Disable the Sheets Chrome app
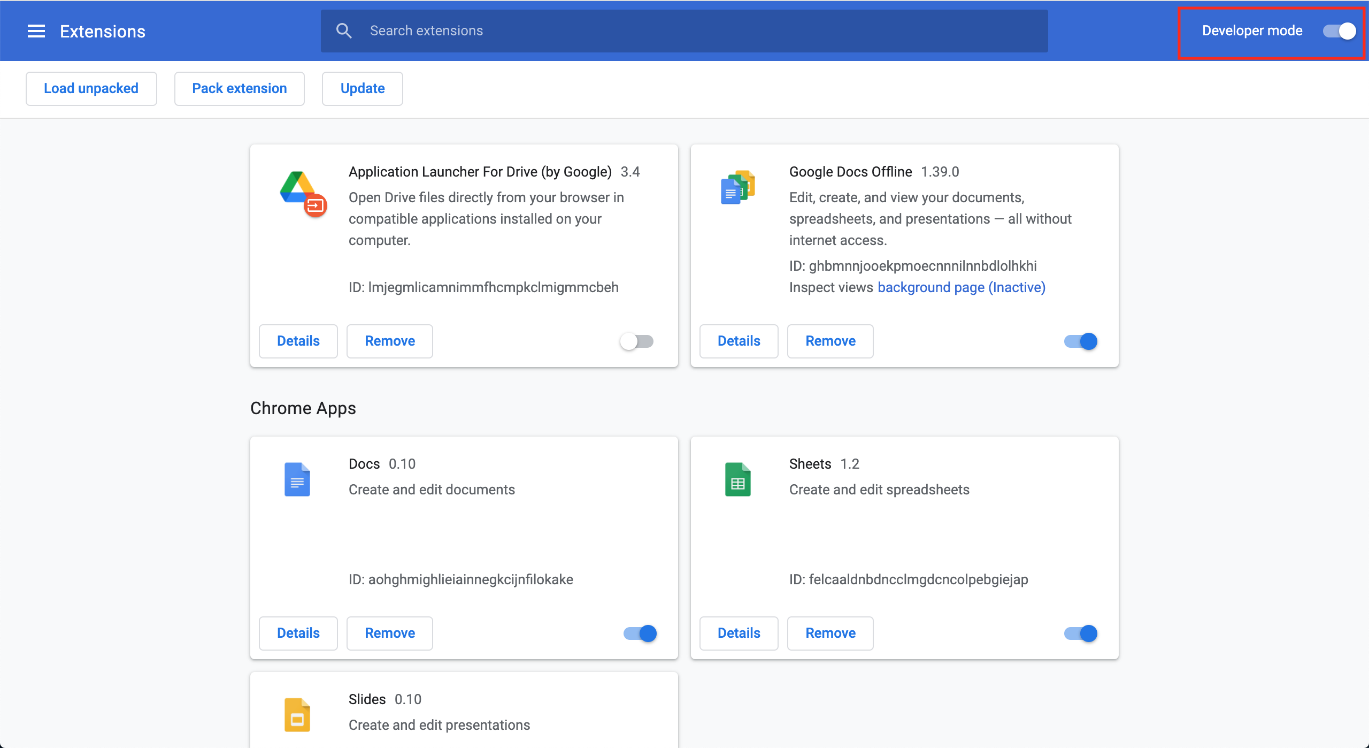 [x=1081, y=633]
